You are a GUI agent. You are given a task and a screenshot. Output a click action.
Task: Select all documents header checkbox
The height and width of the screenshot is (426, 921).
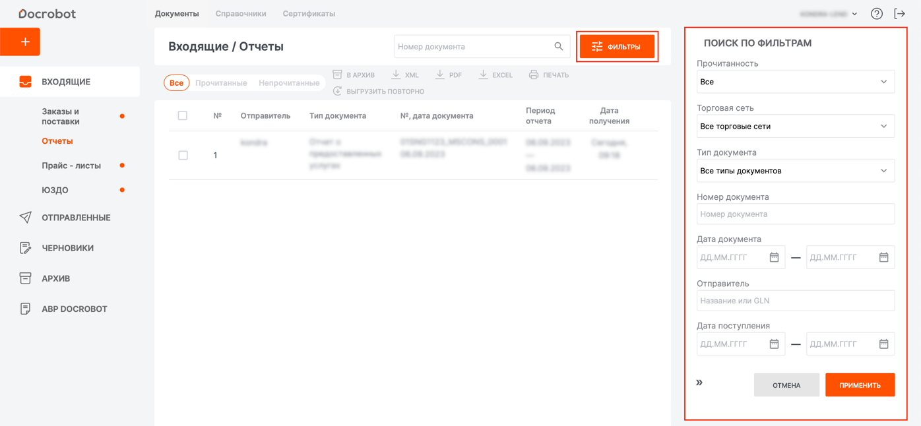coord(183,116)
